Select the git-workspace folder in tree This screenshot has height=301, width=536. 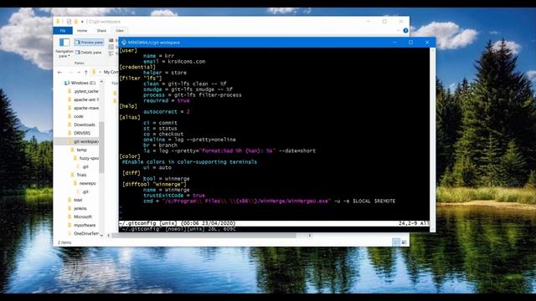coord(83,141)
